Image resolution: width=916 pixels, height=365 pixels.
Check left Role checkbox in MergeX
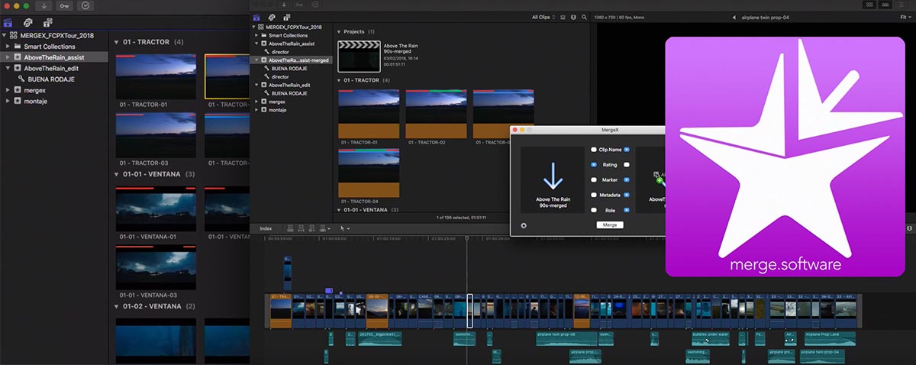pyautogui.click(x=594, y=209)
